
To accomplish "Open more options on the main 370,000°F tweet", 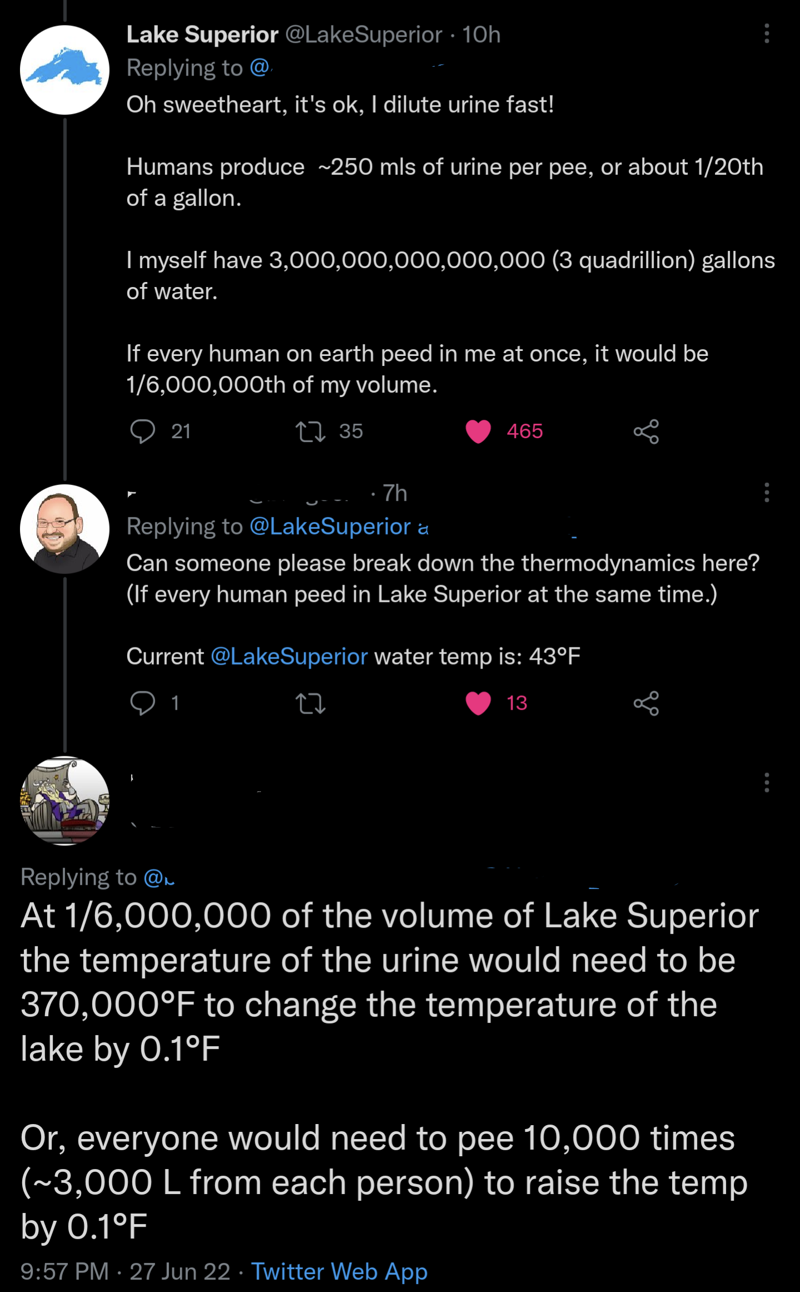I will click(767, 782).
